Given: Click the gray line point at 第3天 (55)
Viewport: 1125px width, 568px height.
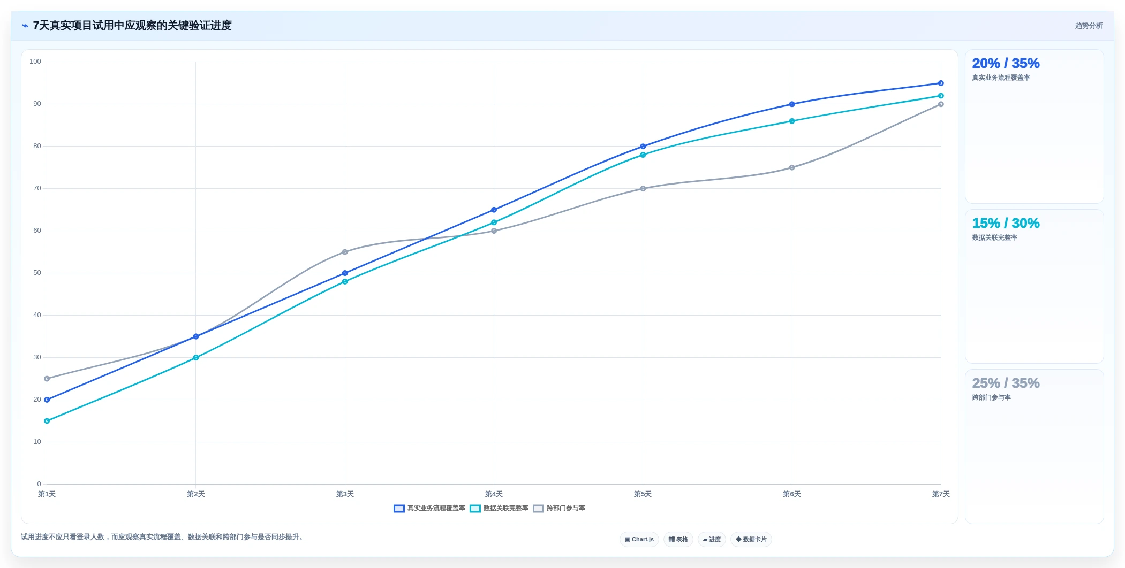Looking at the screenshot, I should coord(345,252).
